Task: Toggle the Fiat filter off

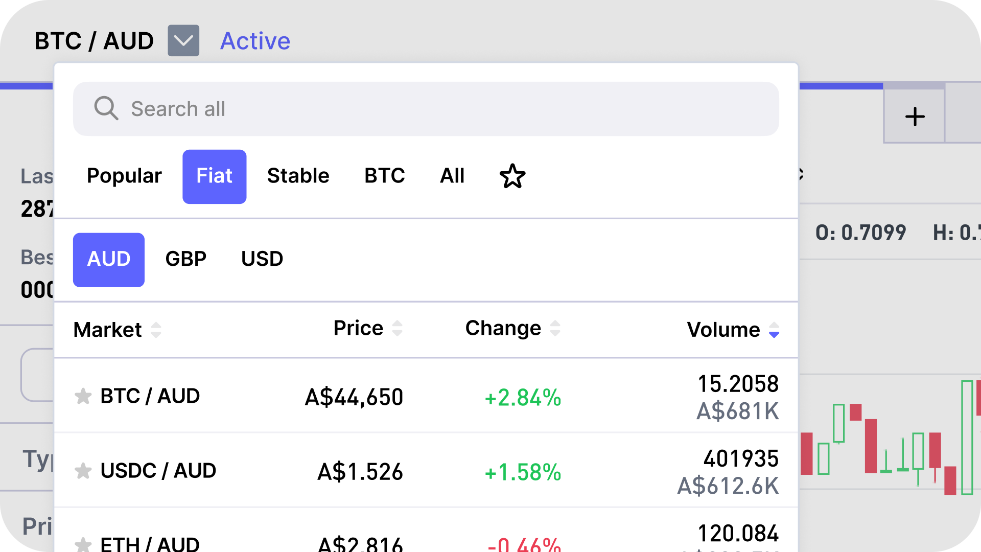Action: coord(214,176)
